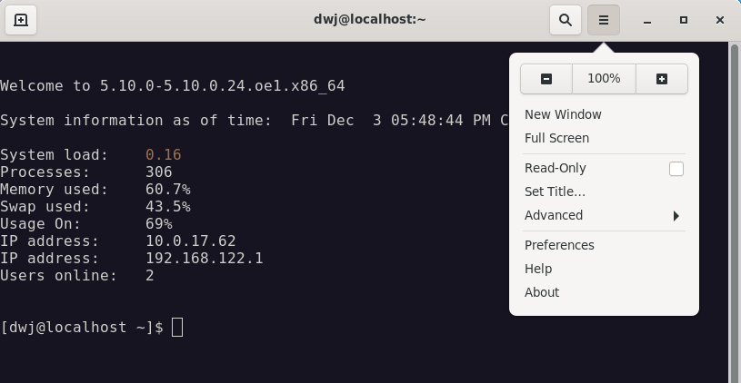Zoom out with the minus icon
The width and height of the screenshot is (741, 383).
tap(546, 79)
